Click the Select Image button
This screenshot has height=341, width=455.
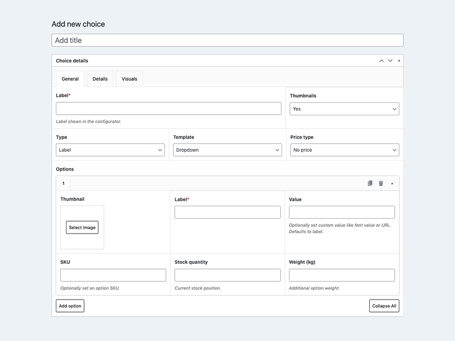(x=82, y=227)
